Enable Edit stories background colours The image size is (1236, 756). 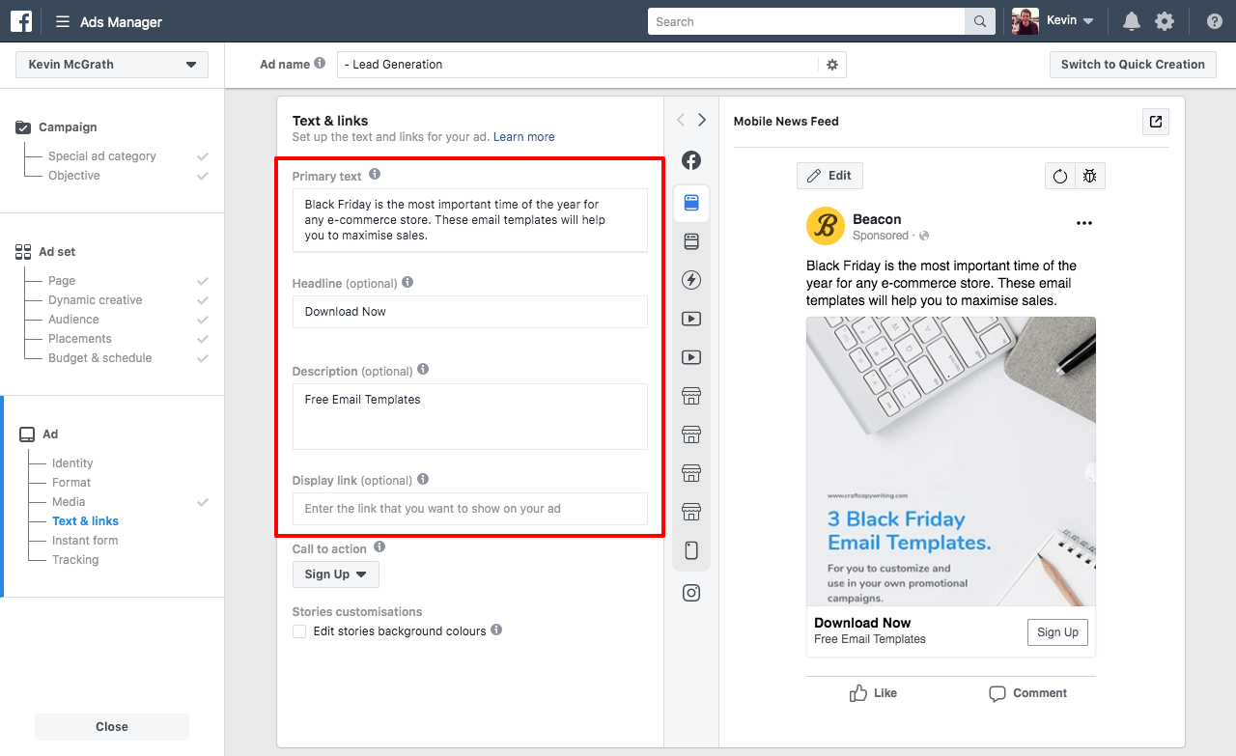tap(299, 630)
